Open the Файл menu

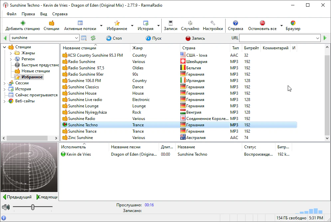tap(11, 14)
